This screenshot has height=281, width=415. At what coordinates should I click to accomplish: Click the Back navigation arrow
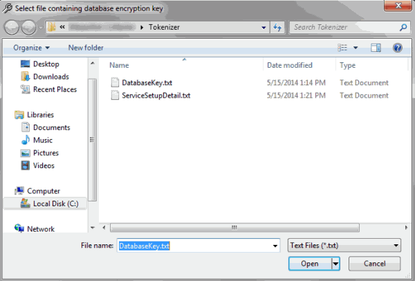(x=12, y=27)
